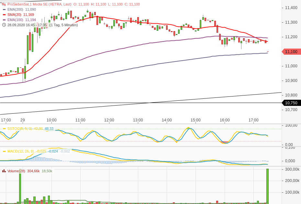Click the candlestick chart type icon

4,4
